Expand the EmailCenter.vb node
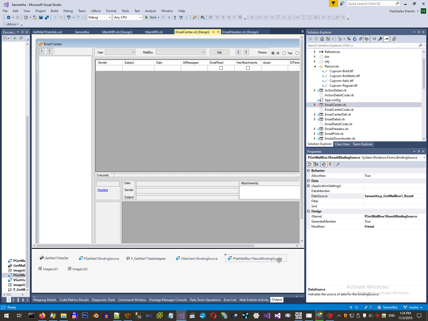 315,105
